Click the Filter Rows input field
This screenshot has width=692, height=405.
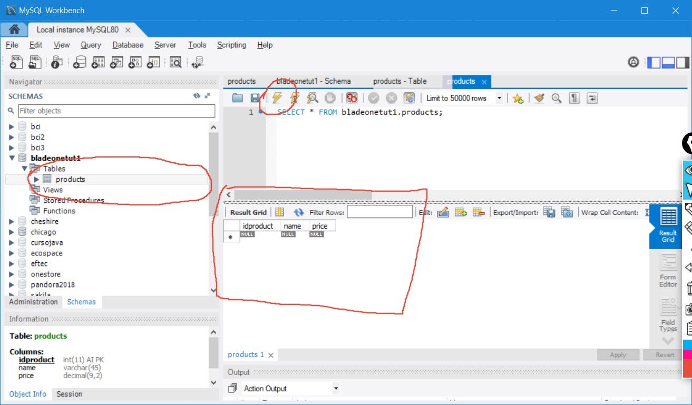379,212
